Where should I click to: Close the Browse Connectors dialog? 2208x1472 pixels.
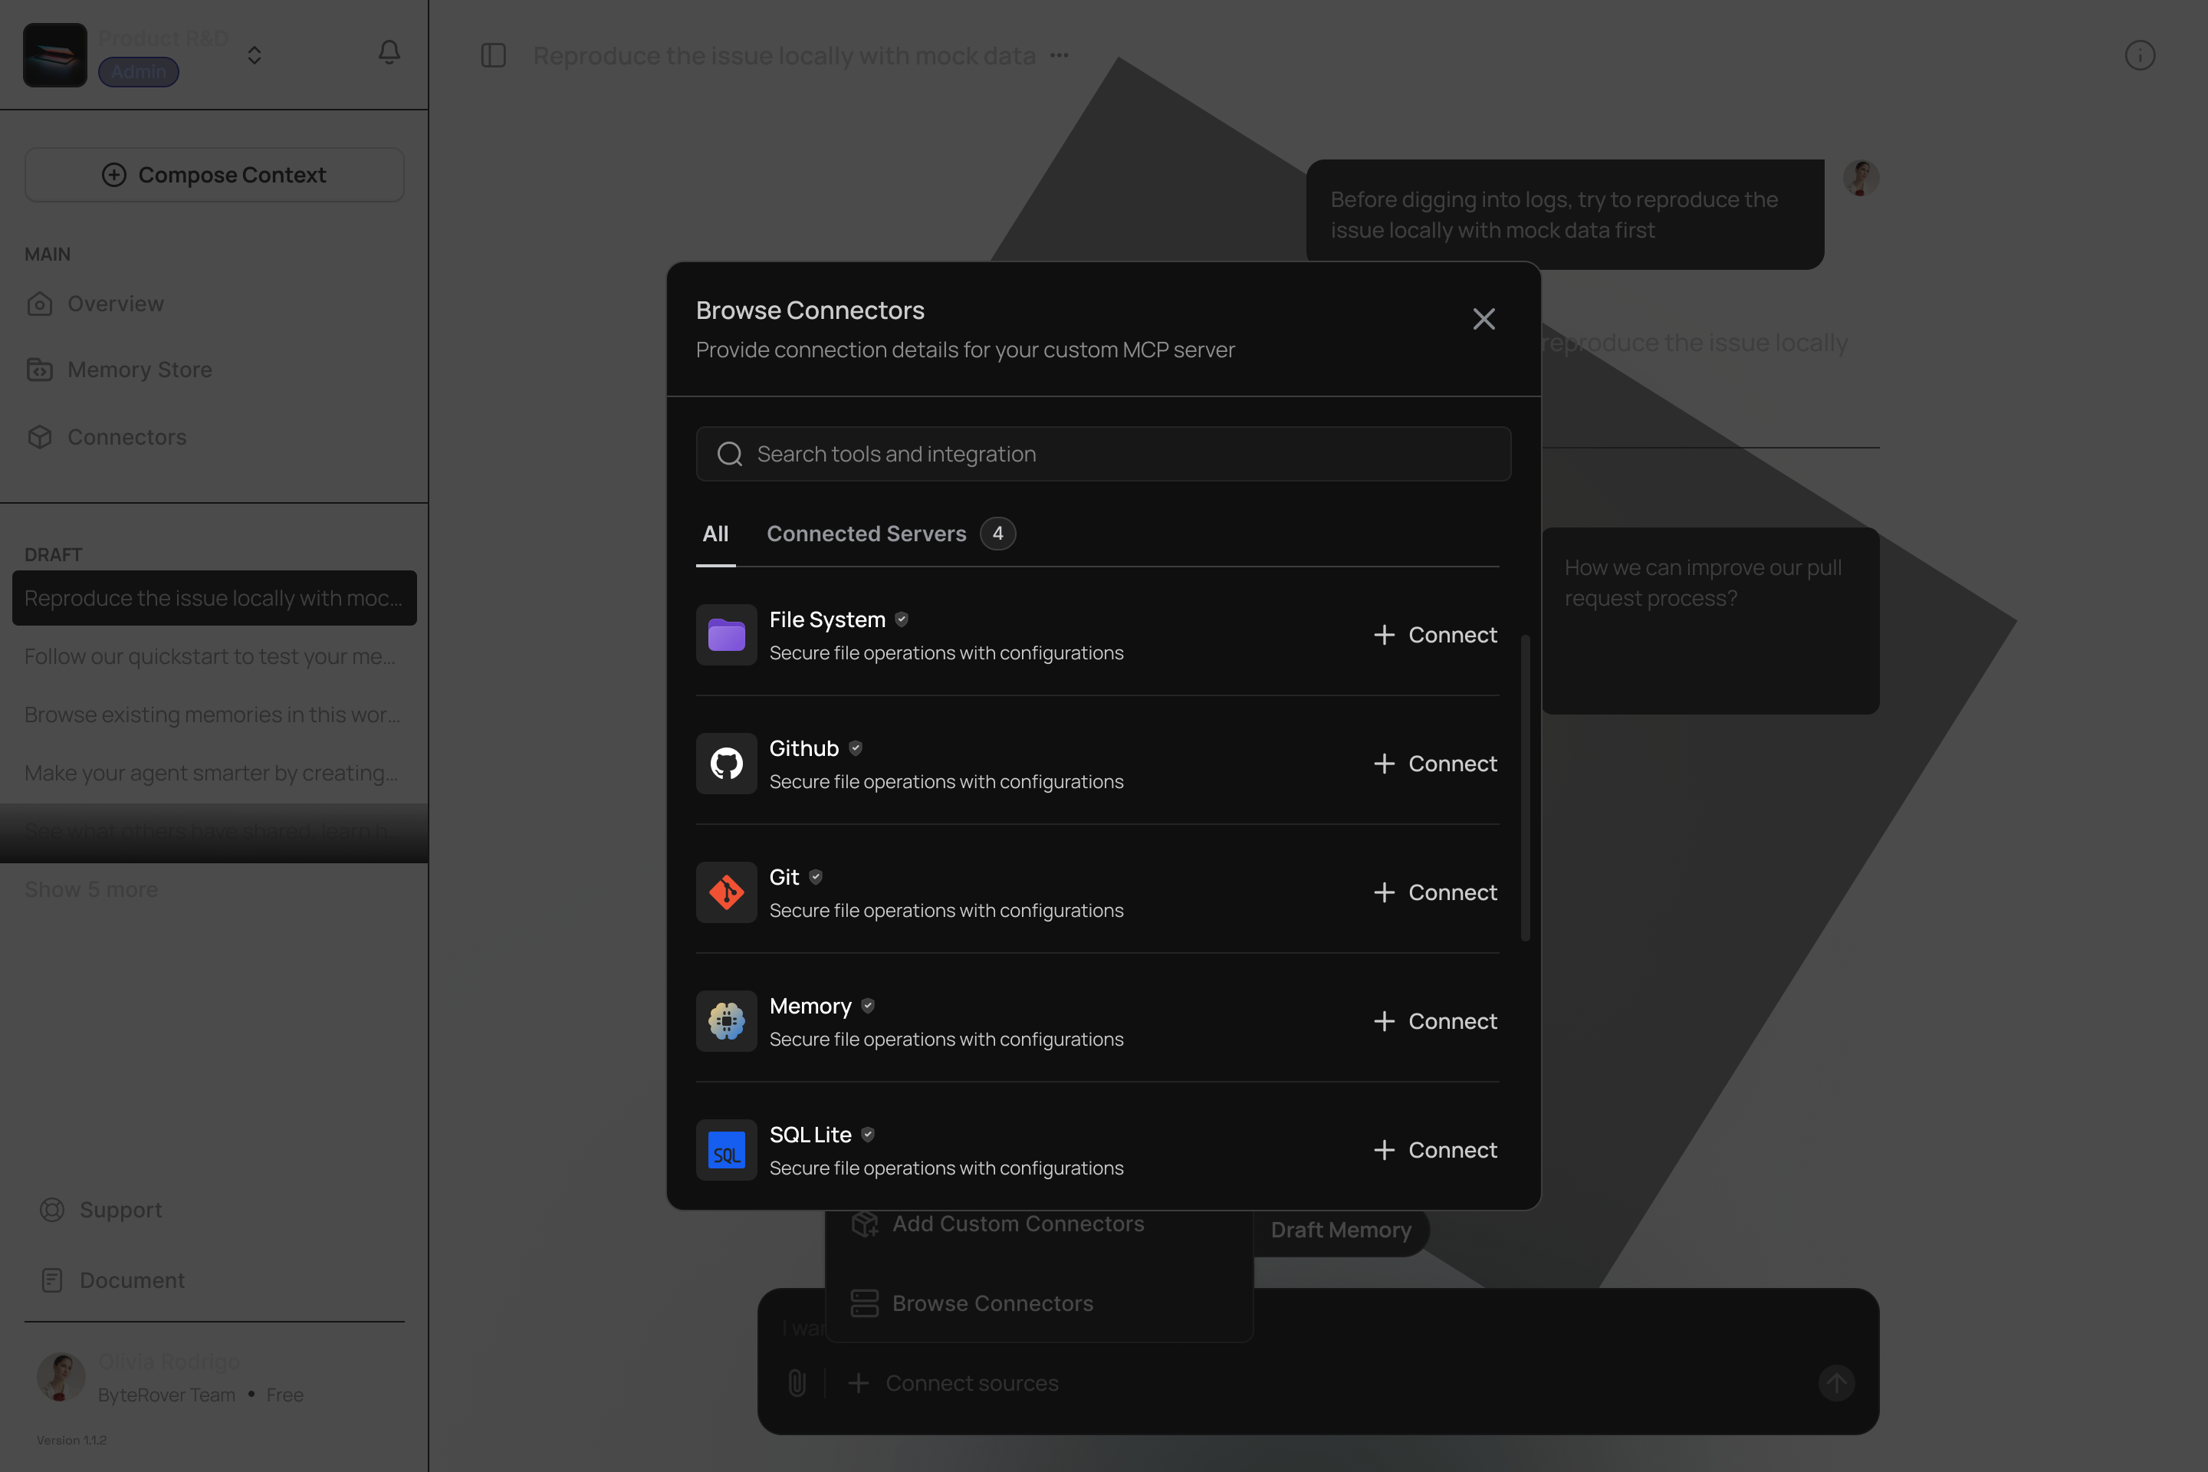pos(1483,319)
